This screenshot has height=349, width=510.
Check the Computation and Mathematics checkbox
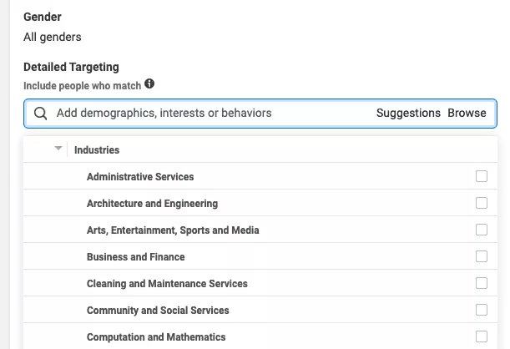coord(482,336)
